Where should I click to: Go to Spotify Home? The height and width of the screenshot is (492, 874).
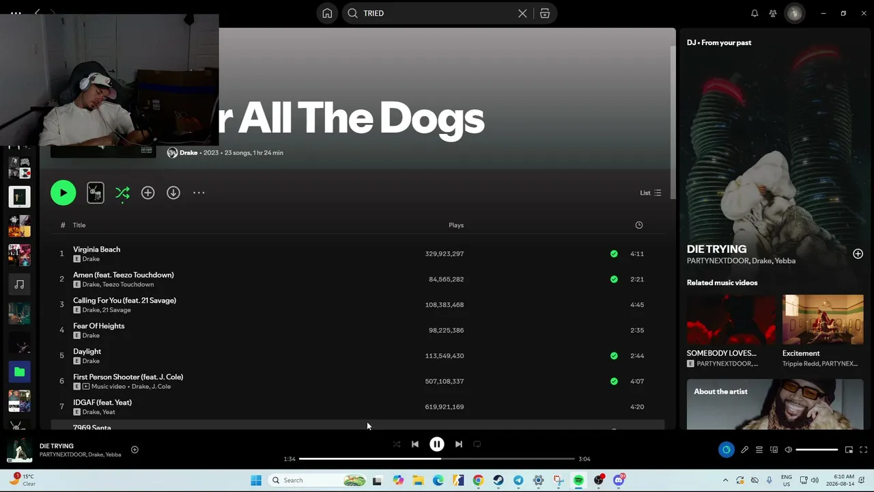tap(327, 13)
